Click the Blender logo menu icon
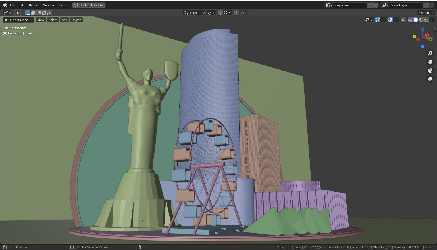The image size is (437, 250). [5, 5]
